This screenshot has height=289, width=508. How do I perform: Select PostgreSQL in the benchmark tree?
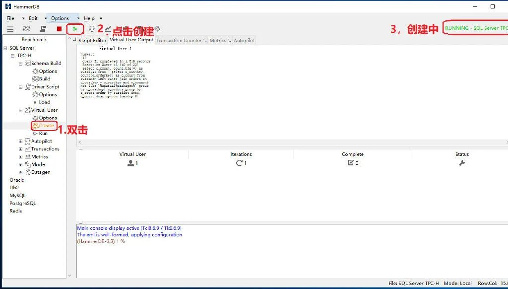[x=23, y=203]
